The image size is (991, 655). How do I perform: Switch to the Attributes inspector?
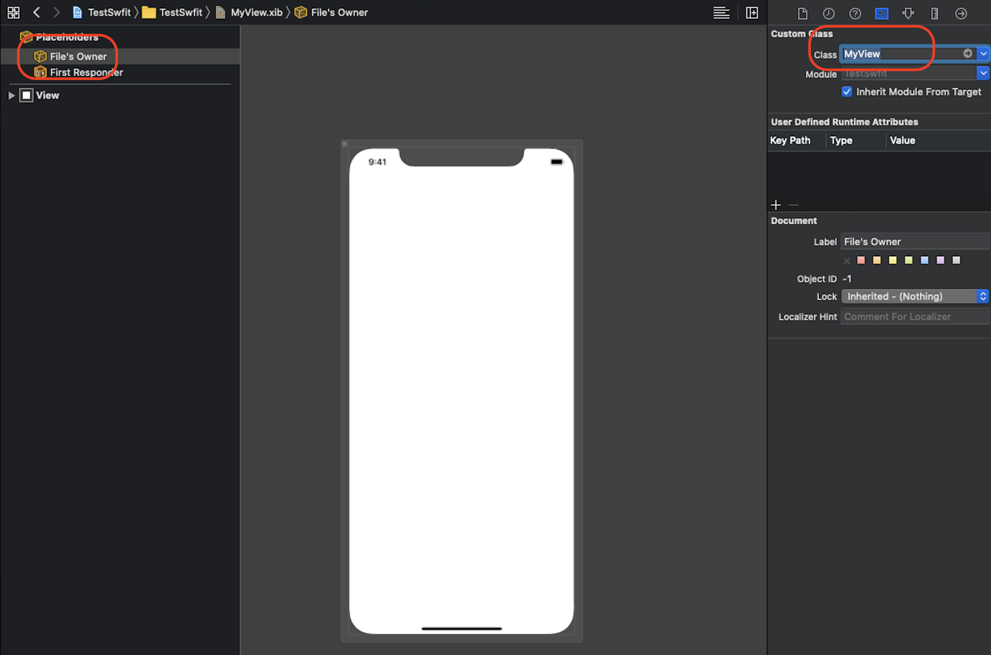click(x=908, y=13)
